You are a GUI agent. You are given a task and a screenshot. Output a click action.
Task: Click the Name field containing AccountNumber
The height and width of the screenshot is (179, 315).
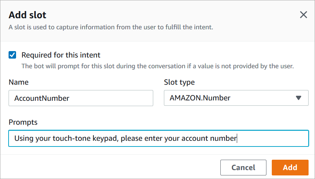pyautogui.click(x=81, y=98)
